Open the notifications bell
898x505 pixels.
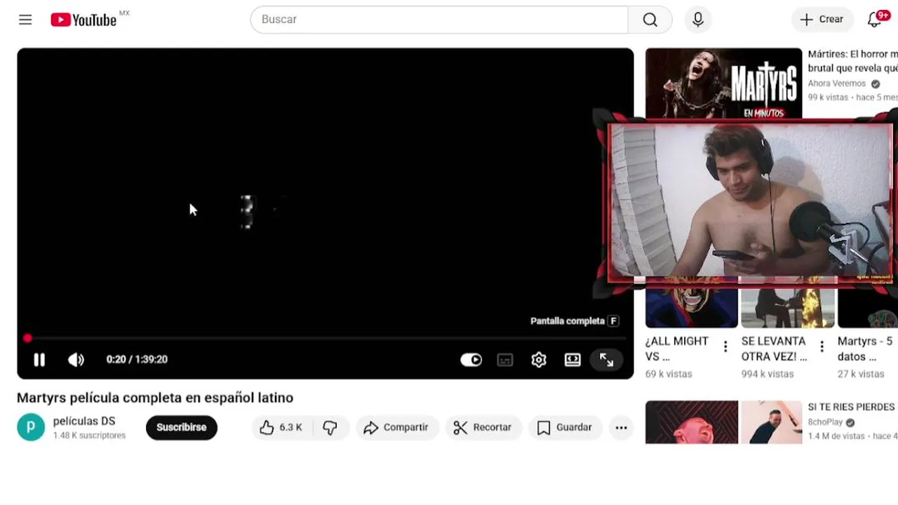coord(874,20)
